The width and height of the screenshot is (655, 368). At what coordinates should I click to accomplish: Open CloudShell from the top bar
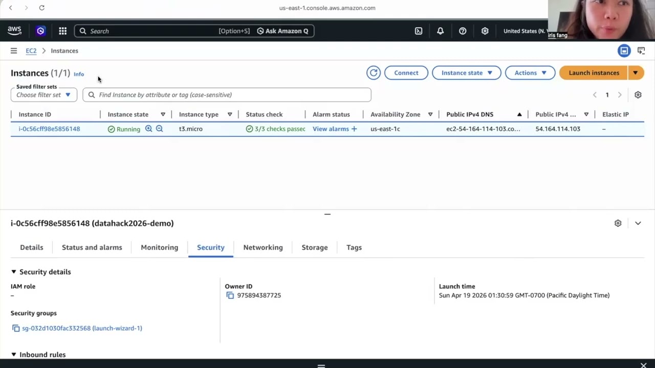[419, 31]
